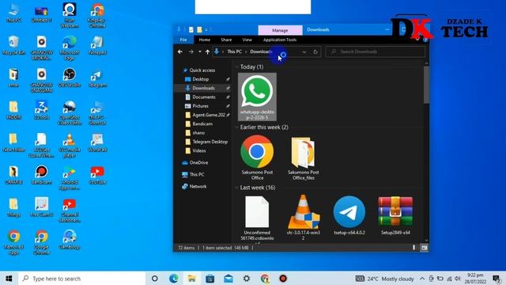
Task: Open recent locations dropdown arrow
Action: click(200, 51)
